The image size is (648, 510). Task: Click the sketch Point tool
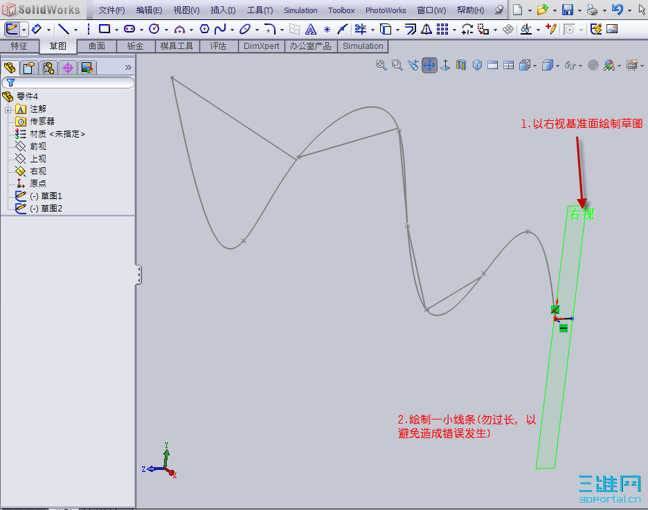[x=327, y=29]
